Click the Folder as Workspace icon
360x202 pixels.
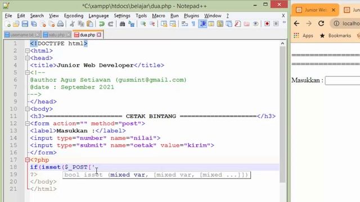[246, 24]
